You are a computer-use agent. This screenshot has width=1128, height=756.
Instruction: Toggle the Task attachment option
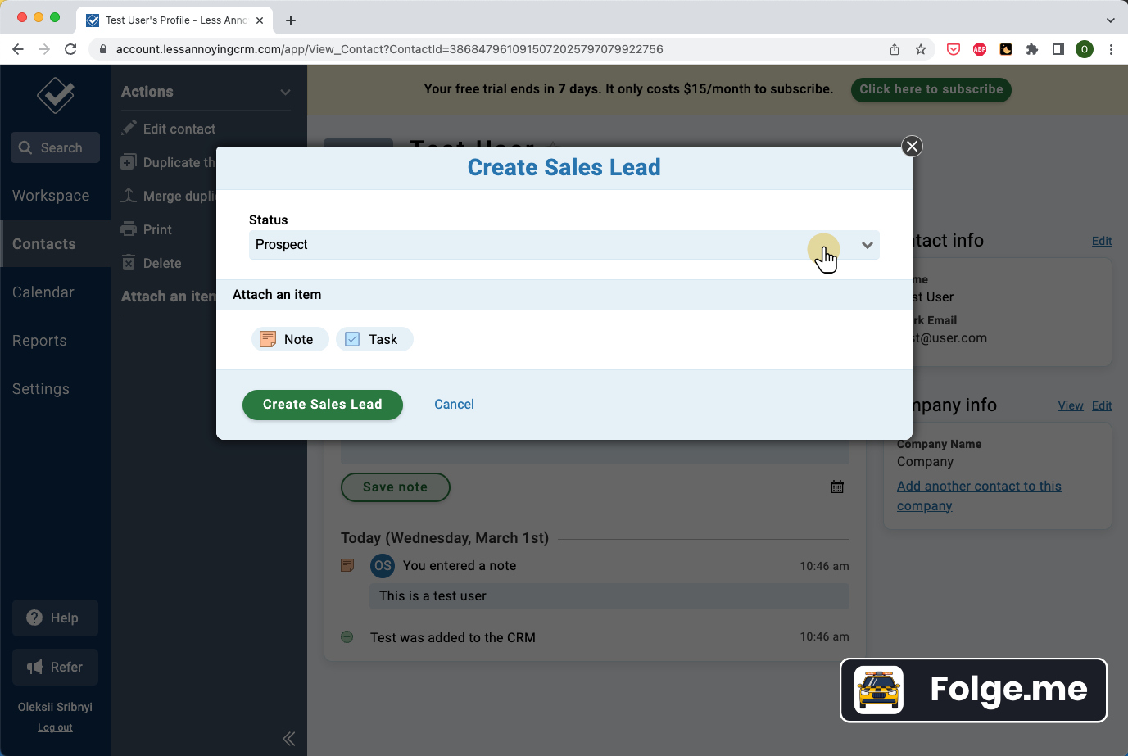374,338
